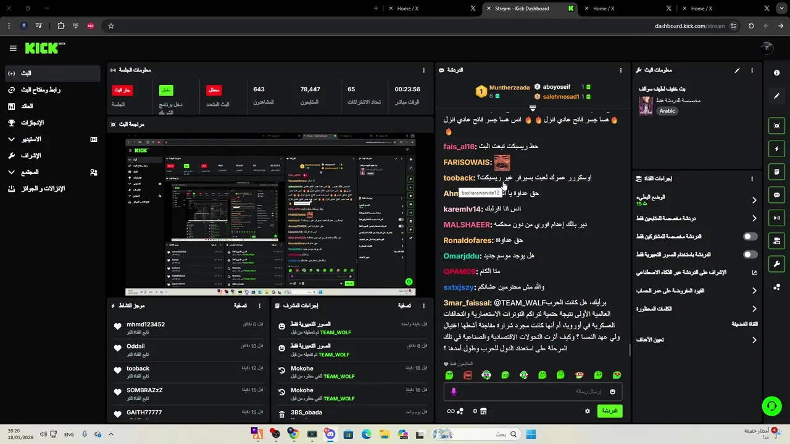The height and width of the screenshot is (444, 790).
Task: Open Discord from the Windows taskbar
Action: (330, 434)
